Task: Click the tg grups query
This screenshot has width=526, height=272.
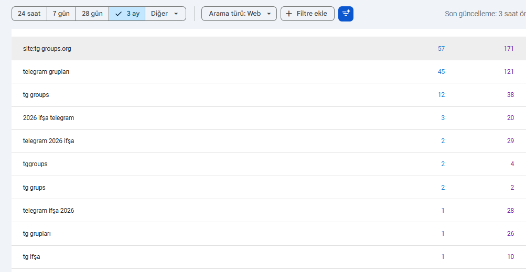Action: (34, 188)
